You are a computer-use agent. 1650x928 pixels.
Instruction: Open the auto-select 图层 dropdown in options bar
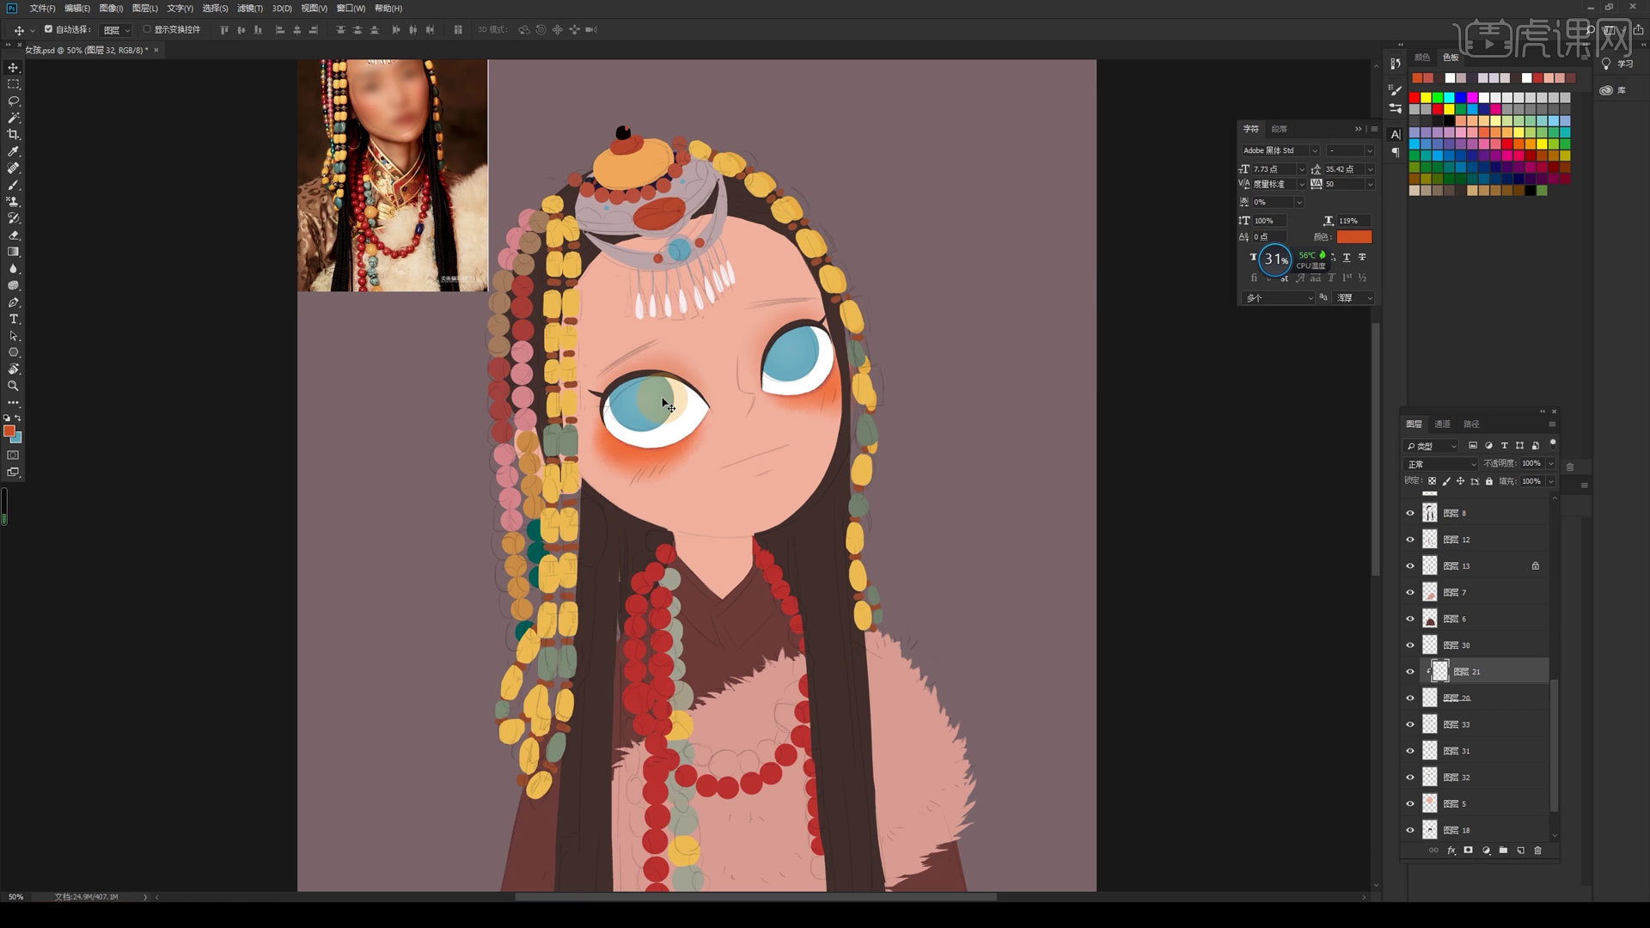point(116,30)
